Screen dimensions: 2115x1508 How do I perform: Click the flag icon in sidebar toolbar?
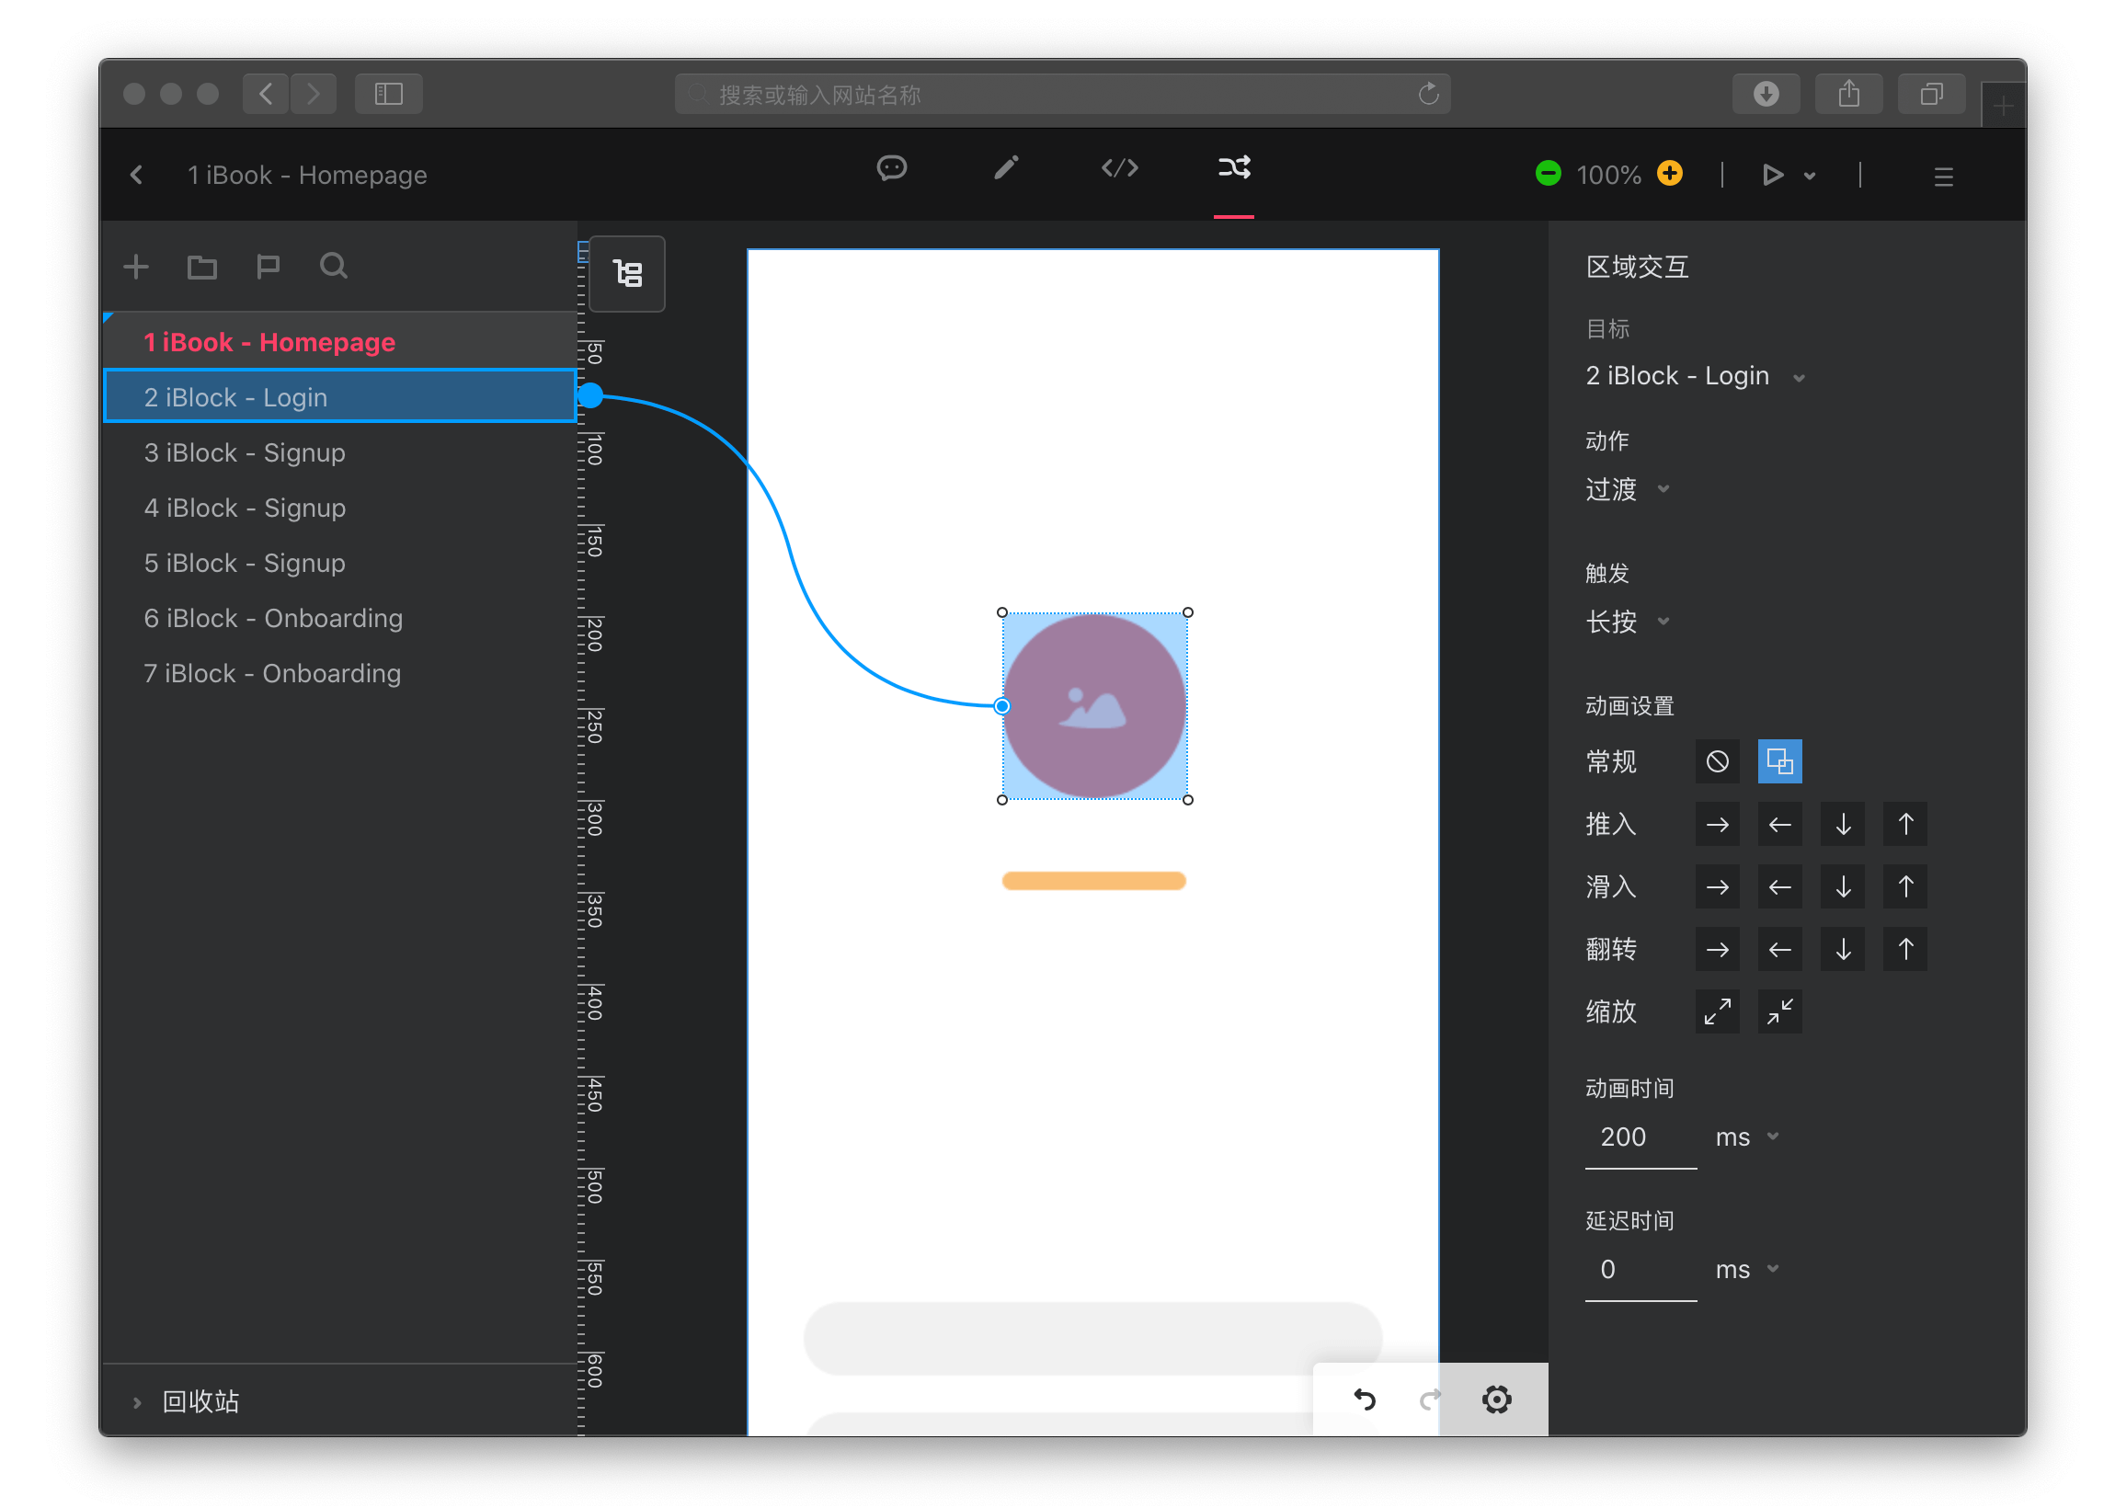268,268
